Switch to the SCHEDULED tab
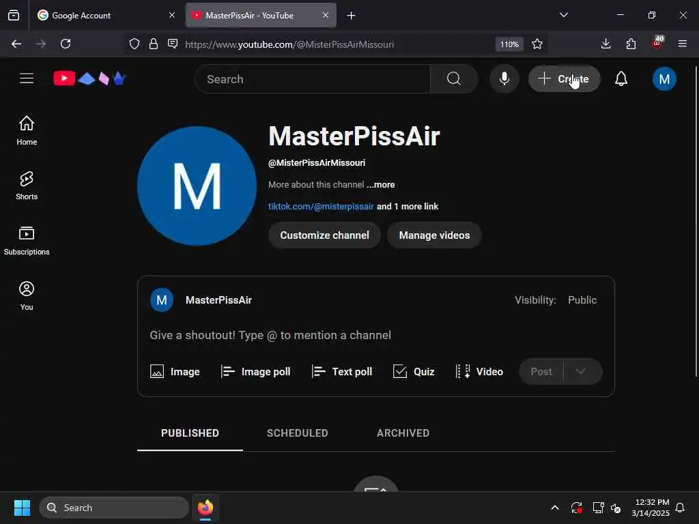The height and width of the screenshot is (524, 699). click(298, 433)
